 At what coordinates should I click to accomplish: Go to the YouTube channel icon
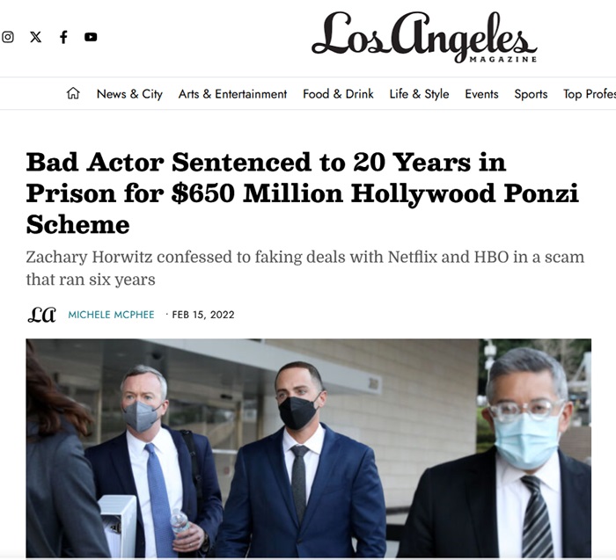coord(91,37)
